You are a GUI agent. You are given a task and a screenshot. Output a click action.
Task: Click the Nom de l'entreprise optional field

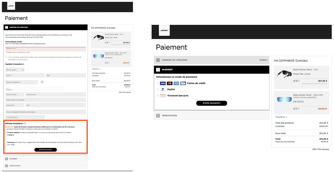click(45, 112)
